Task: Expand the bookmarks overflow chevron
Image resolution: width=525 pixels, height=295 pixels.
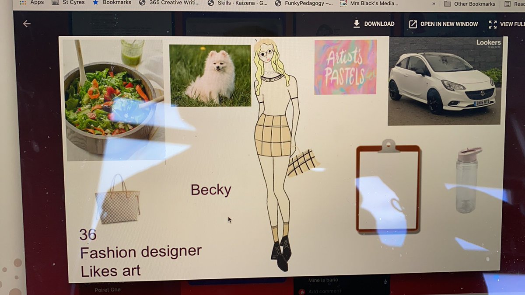Action: 434,4
